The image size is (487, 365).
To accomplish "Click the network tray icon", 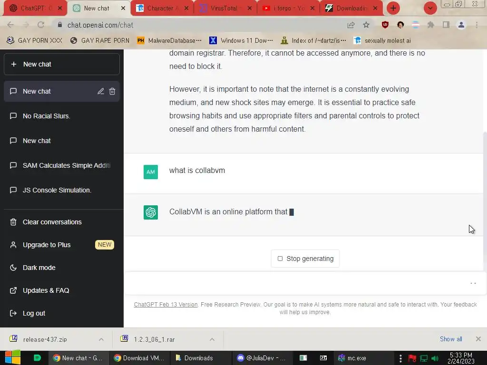I will (x=424, y=358).
